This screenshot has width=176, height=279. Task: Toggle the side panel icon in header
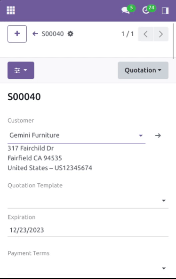(165, 11)
